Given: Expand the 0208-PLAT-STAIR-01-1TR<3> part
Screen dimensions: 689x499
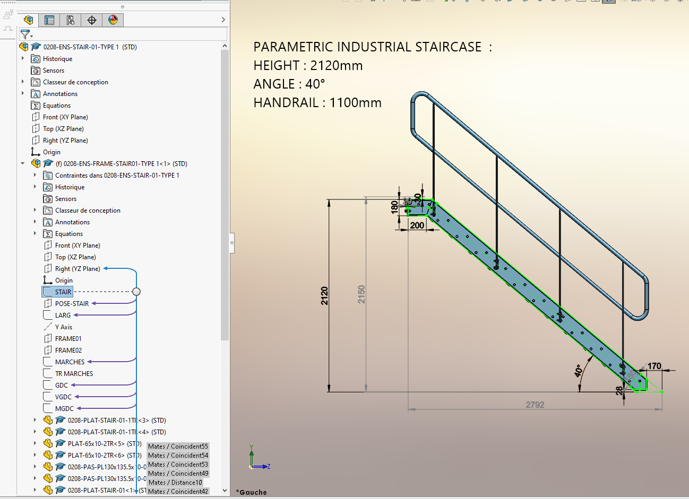Looking at the screenshot, I should tap(35, 420).
